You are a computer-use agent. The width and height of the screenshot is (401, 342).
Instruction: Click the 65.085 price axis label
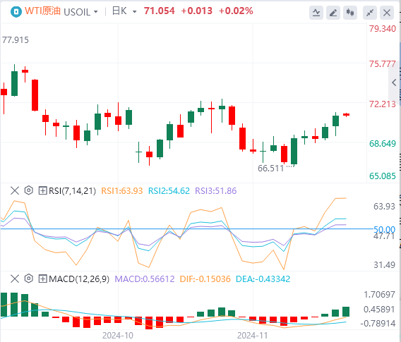point(383,176)
